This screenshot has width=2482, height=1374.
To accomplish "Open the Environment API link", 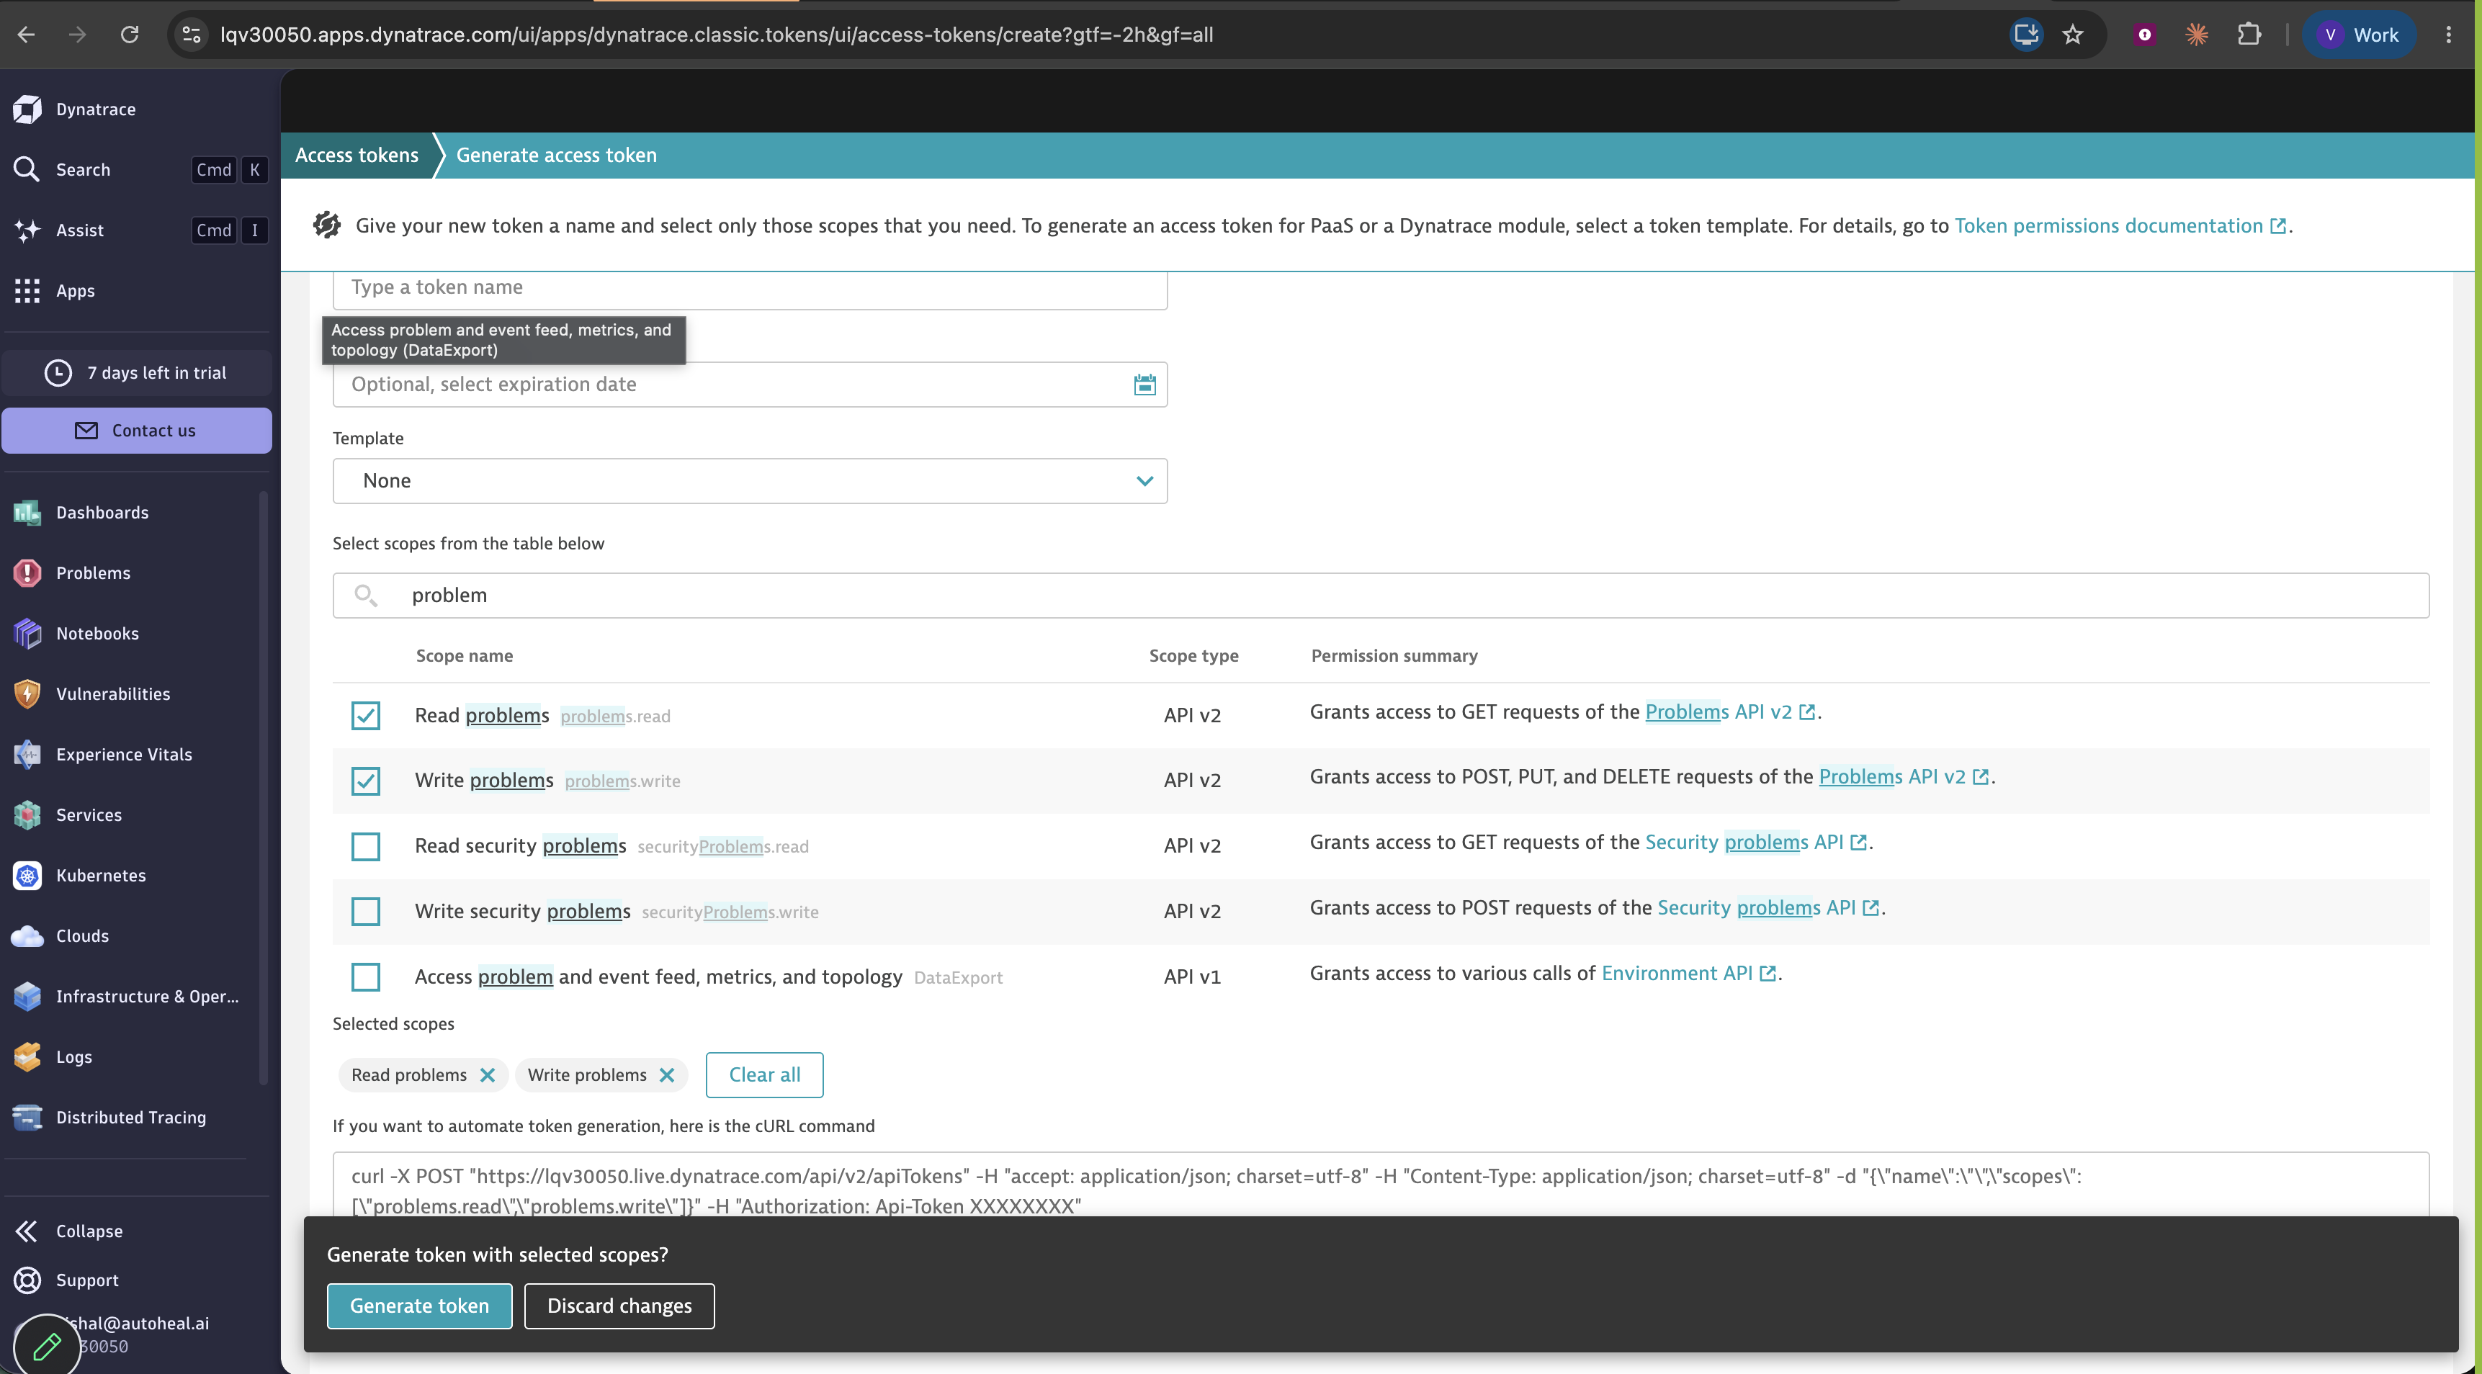I will pyautogui.click(x=1688, y=973).
